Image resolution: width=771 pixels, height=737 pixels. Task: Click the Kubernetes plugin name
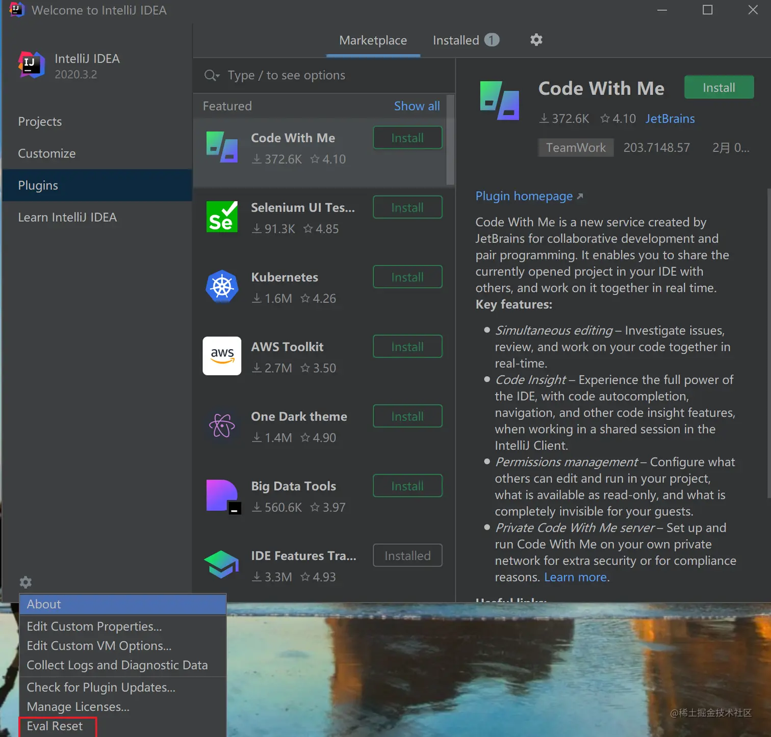coord(284,277)
